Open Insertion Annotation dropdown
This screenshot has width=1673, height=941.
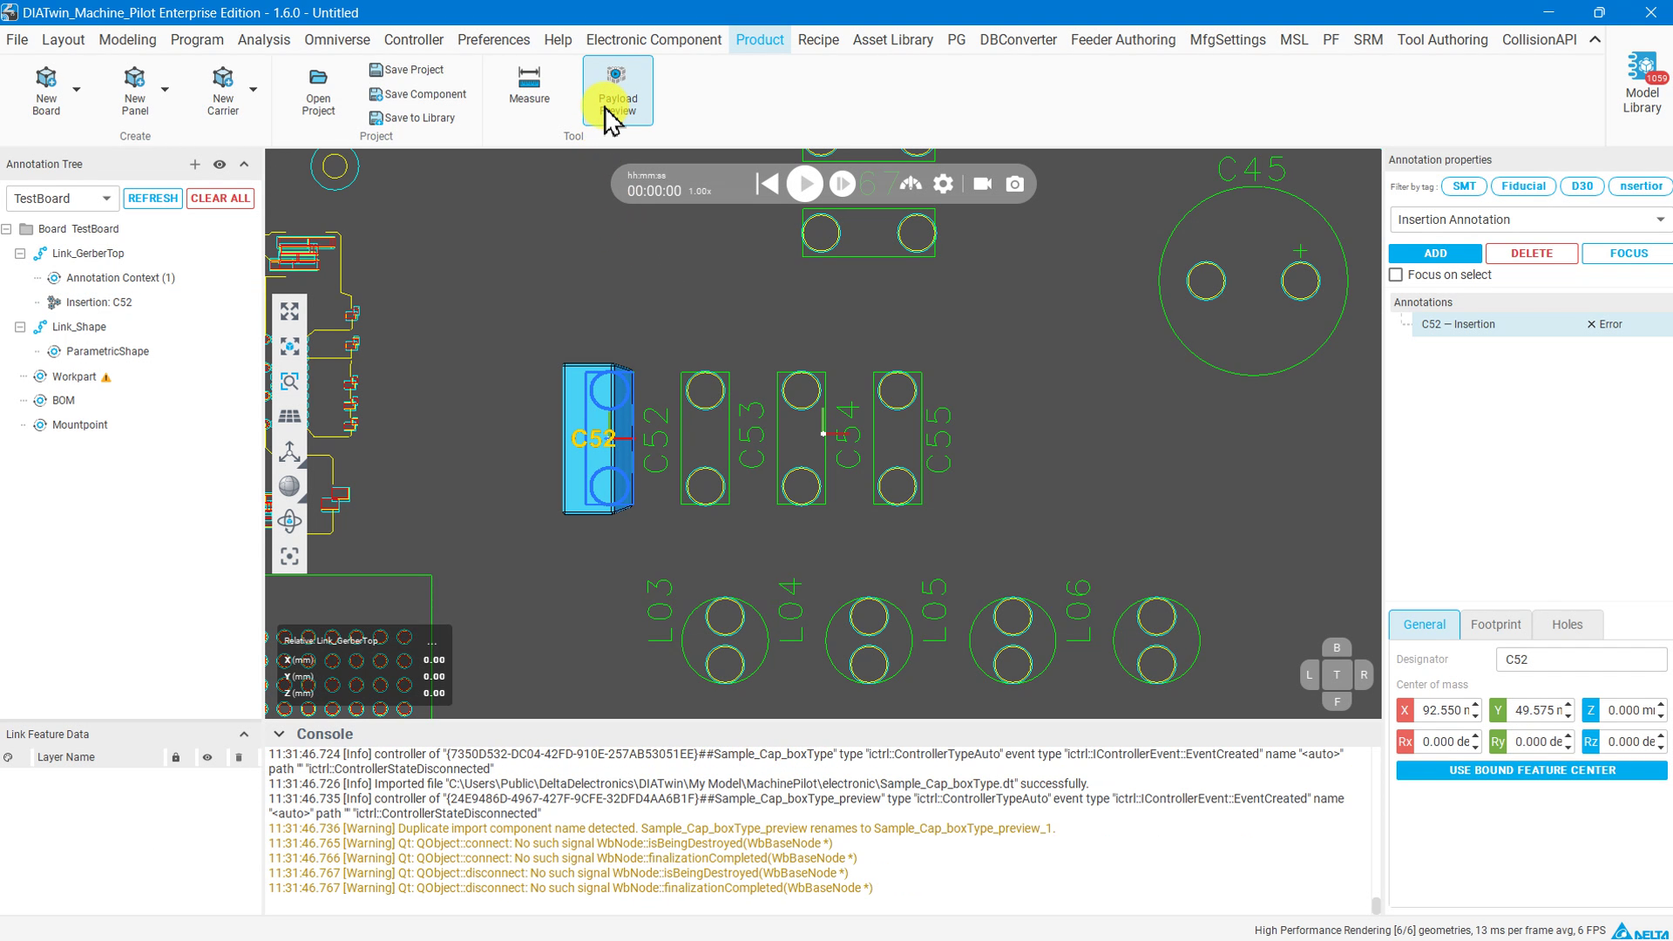1531,220
